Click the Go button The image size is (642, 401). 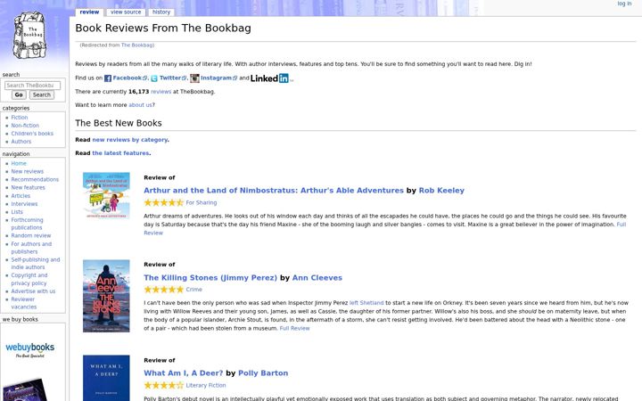coord(19,95)
